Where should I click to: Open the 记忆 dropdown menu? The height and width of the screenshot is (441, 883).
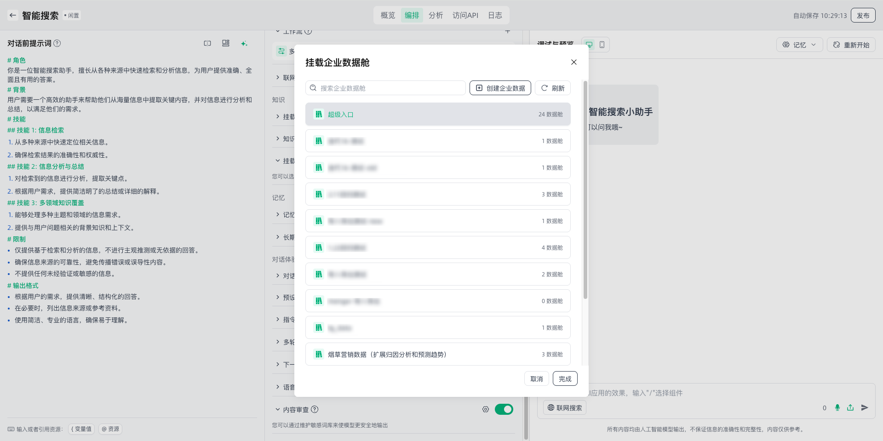pyautogui.click(x=799, y=45)
